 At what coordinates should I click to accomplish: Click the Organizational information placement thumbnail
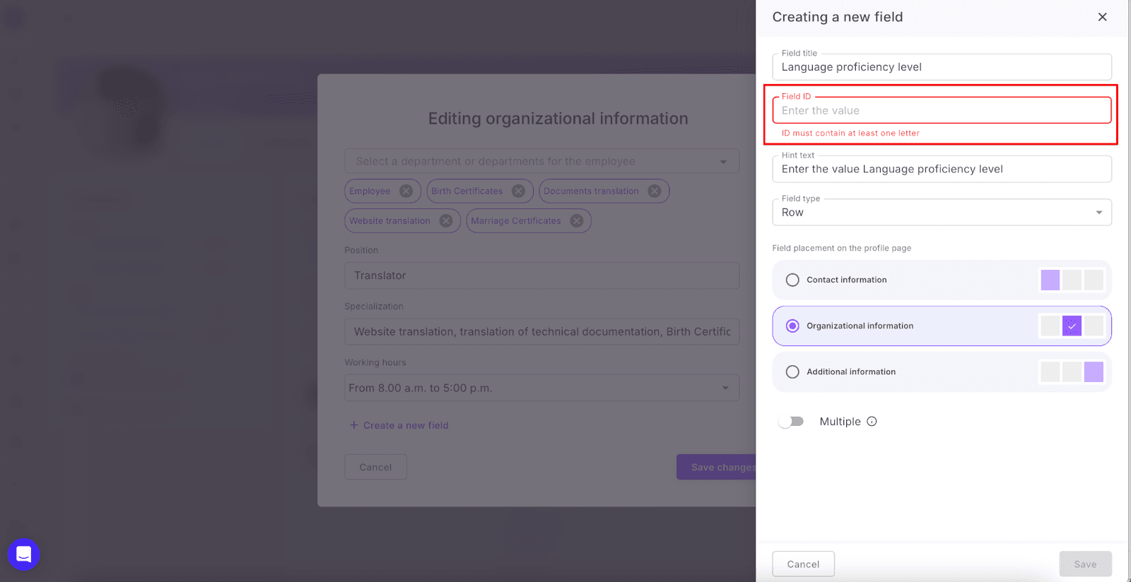(1072, 326)
